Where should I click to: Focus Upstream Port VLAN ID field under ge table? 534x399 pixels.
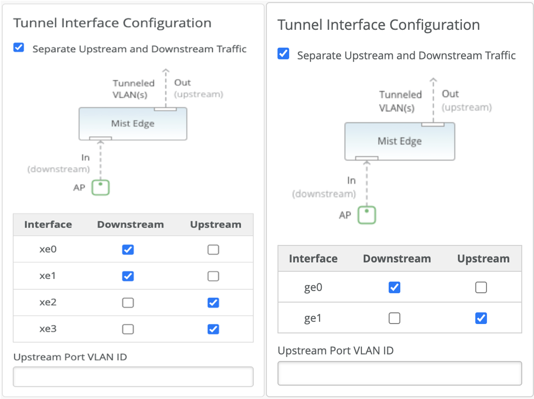pyautogui.click(x=400, y=373)
